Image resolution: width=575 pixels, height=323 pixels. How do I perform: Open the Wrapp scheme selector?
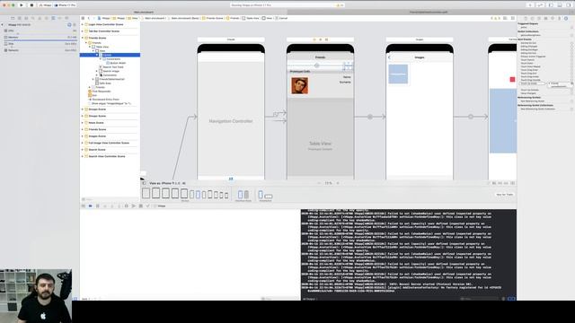point(46,5)
